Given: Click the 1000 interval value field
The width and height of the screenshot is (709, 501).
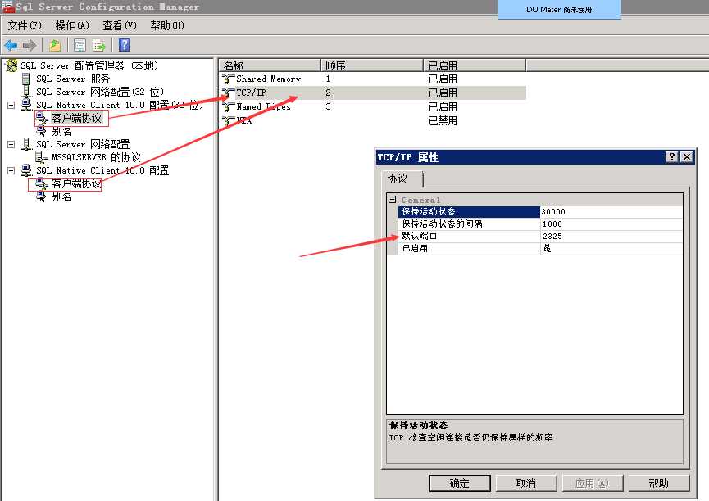Looking at the screenshot, I should [611, 223].
